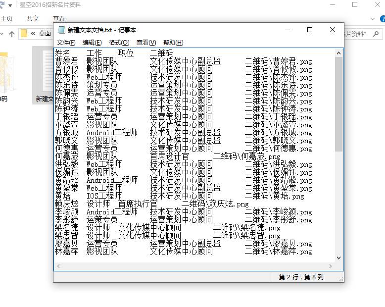Click the header text 姓名
The height and width of the screenshot is (307, 385).
(62, 53)
